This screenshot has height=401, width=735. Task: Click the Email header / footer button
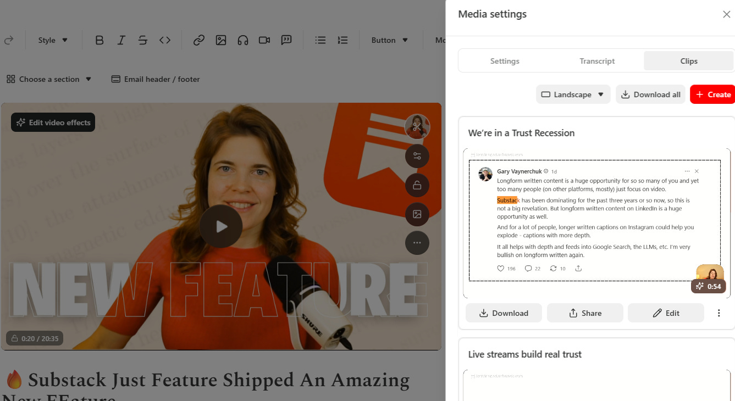(156, 79)
